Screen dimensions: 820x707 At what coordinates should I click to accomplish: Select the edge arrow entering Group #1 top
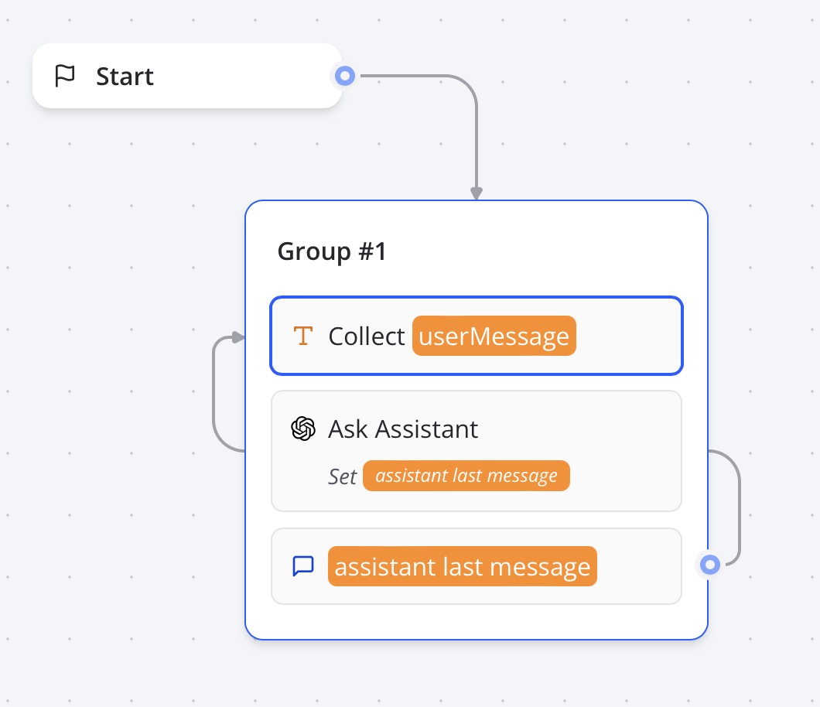point(476,193)
